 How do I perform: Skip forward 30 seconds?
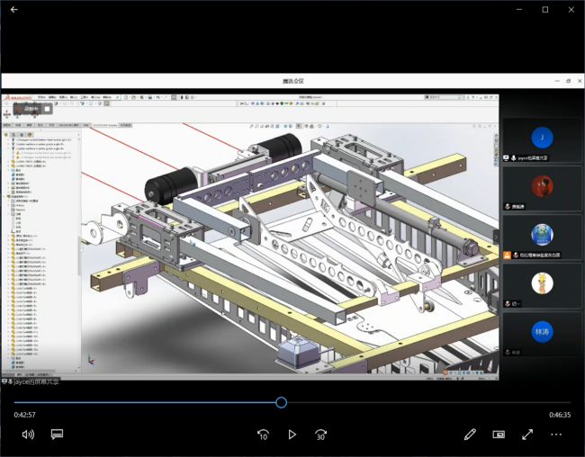coord(320,435)
